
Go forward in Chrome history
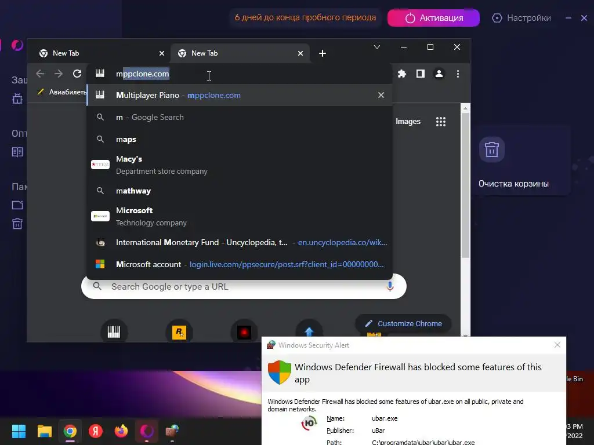point(59,74)
